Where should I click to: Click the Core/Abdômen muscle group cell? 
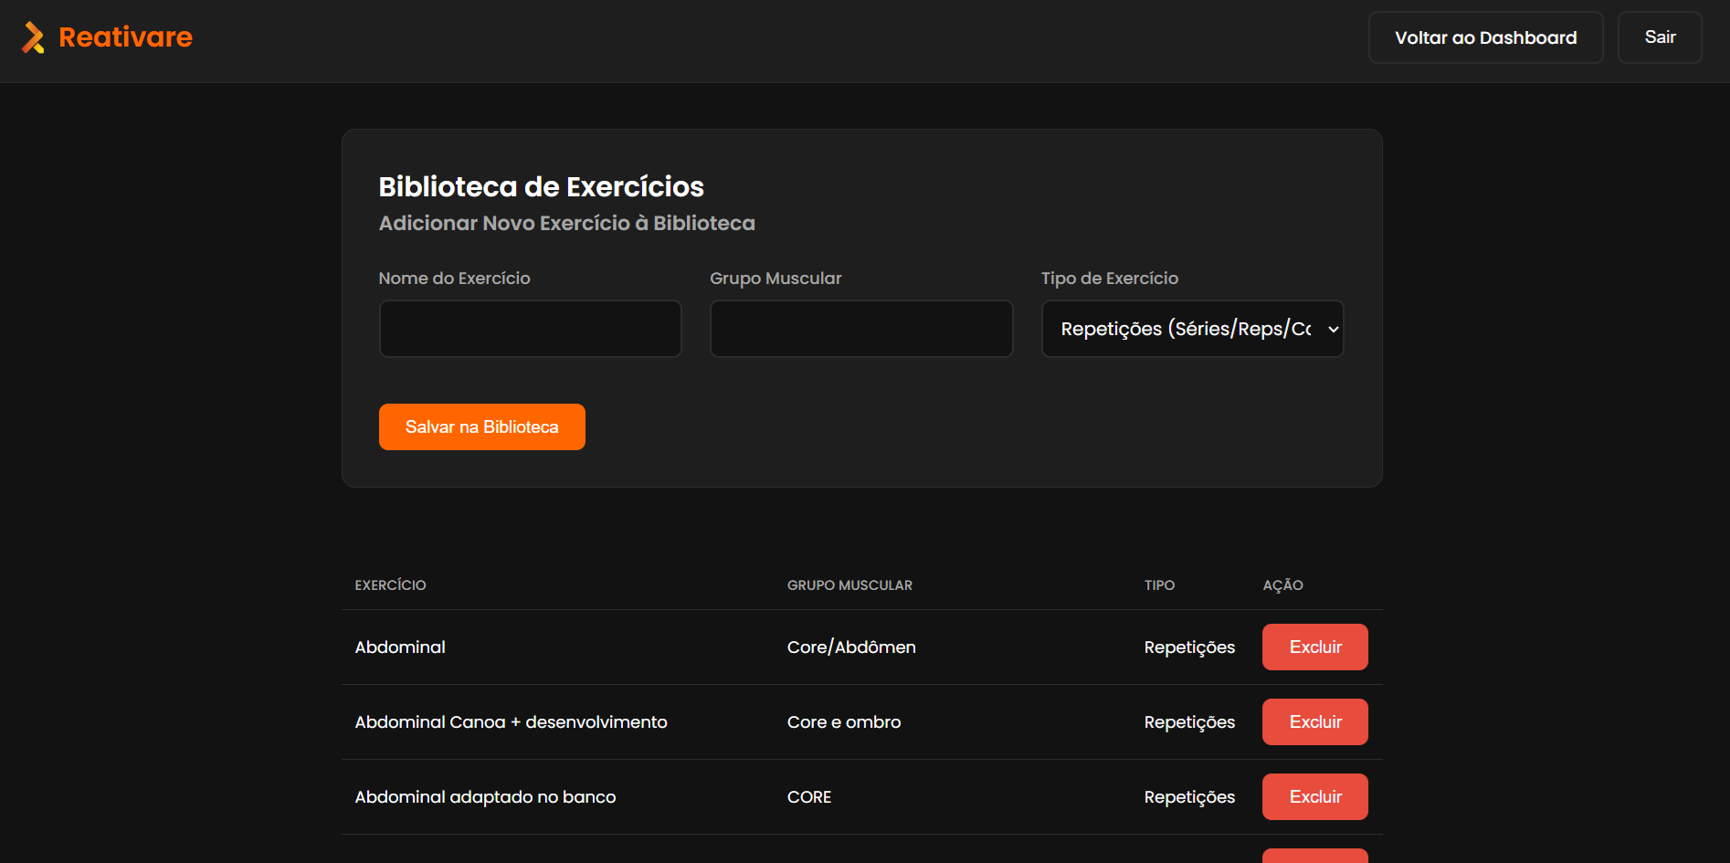click(851, 647)
